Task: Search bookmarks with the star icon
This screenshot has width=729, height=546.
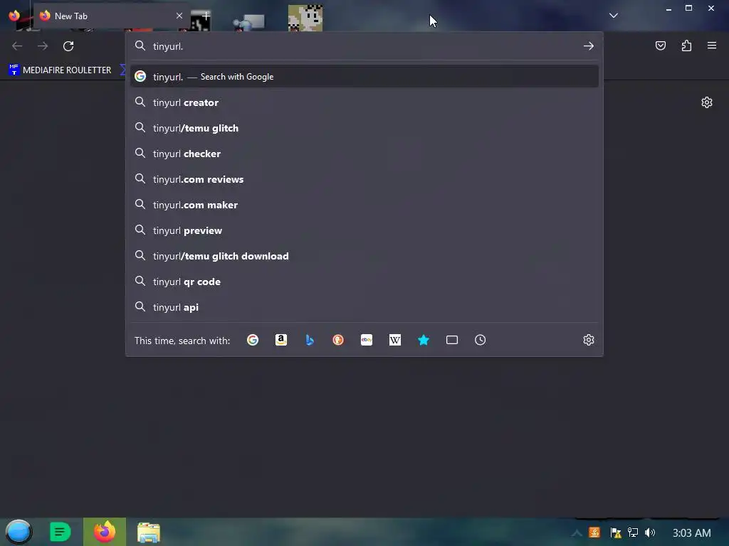Action: [x=424, y=340]
